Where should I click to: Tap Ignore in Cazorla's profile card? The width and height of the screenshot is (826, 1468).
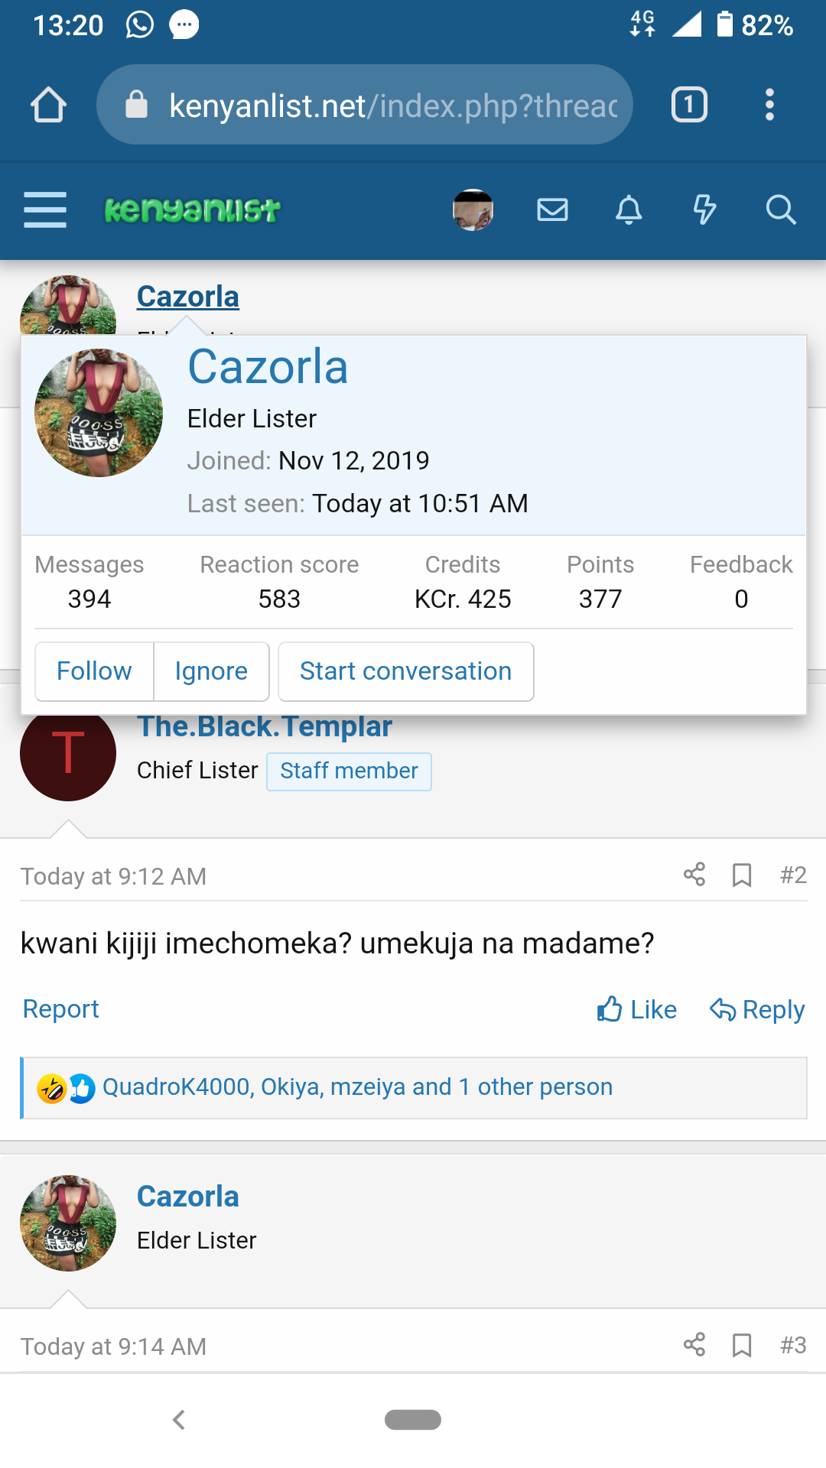point(211,671)
